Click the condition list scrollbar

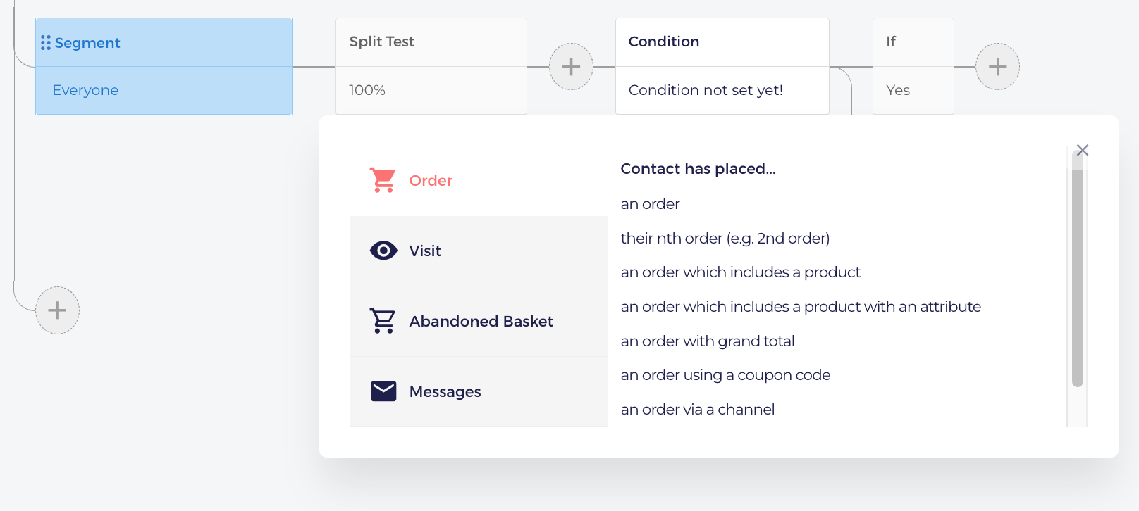coord(1077,271)
